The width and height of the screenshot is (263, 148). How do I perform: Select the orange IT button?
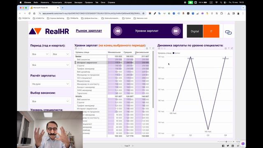coord(211,31)
